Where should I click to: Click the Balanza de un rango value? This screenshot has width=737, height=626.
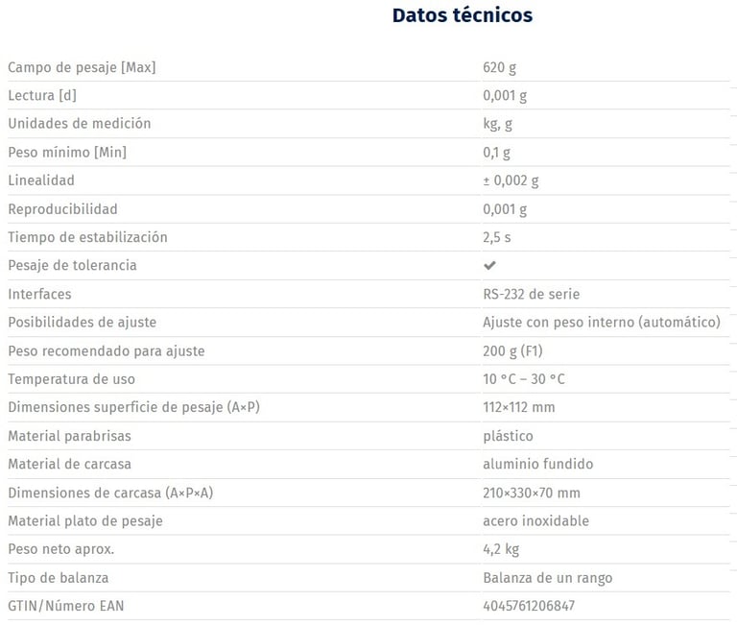click(x=547, y=577)
